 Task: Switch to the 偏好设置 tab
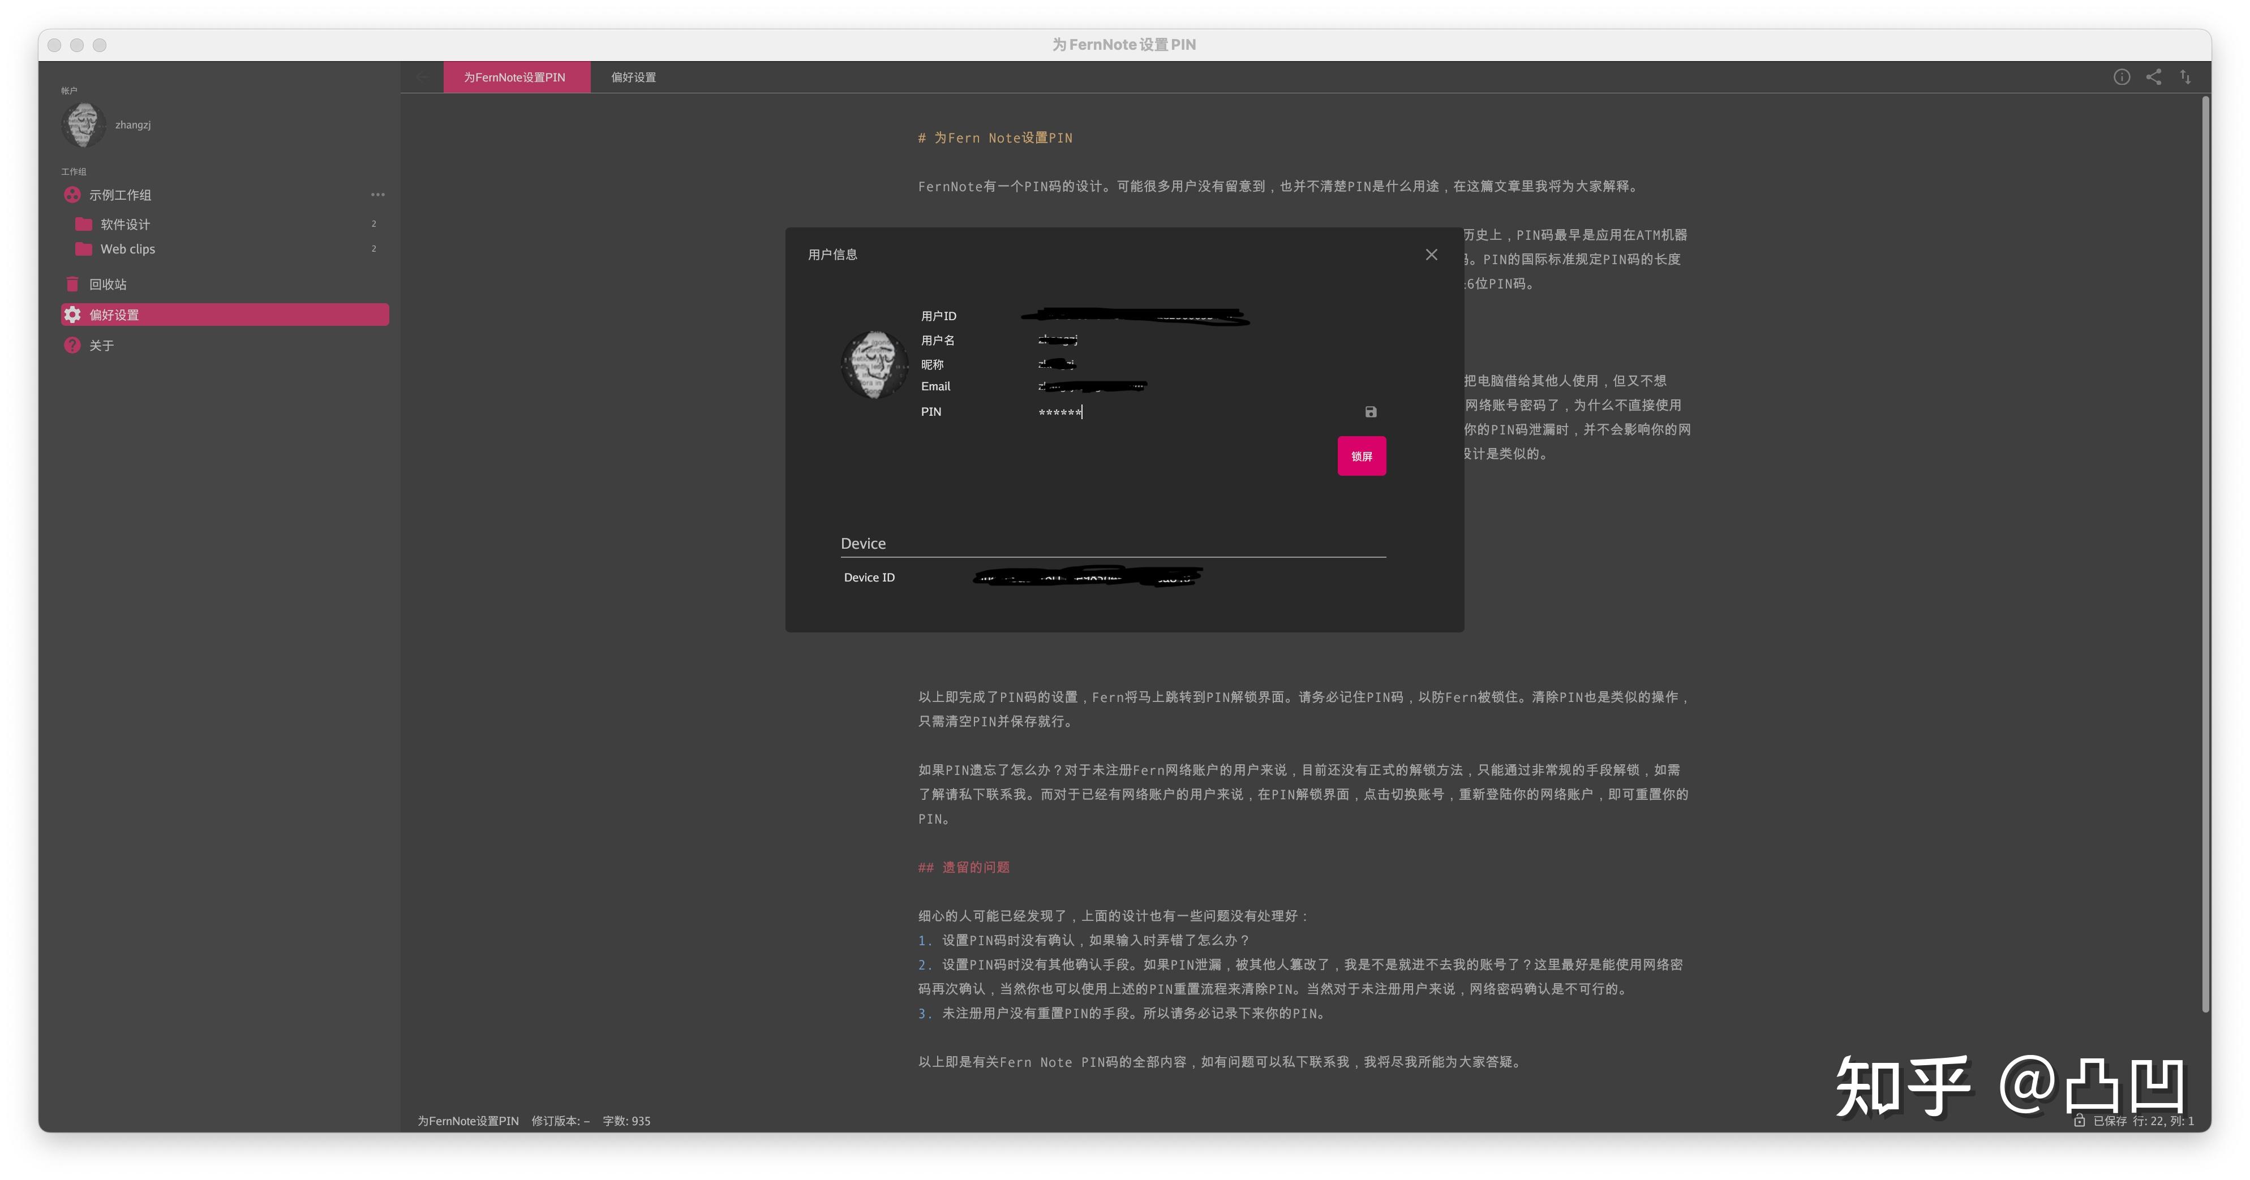tap(632, 77)
